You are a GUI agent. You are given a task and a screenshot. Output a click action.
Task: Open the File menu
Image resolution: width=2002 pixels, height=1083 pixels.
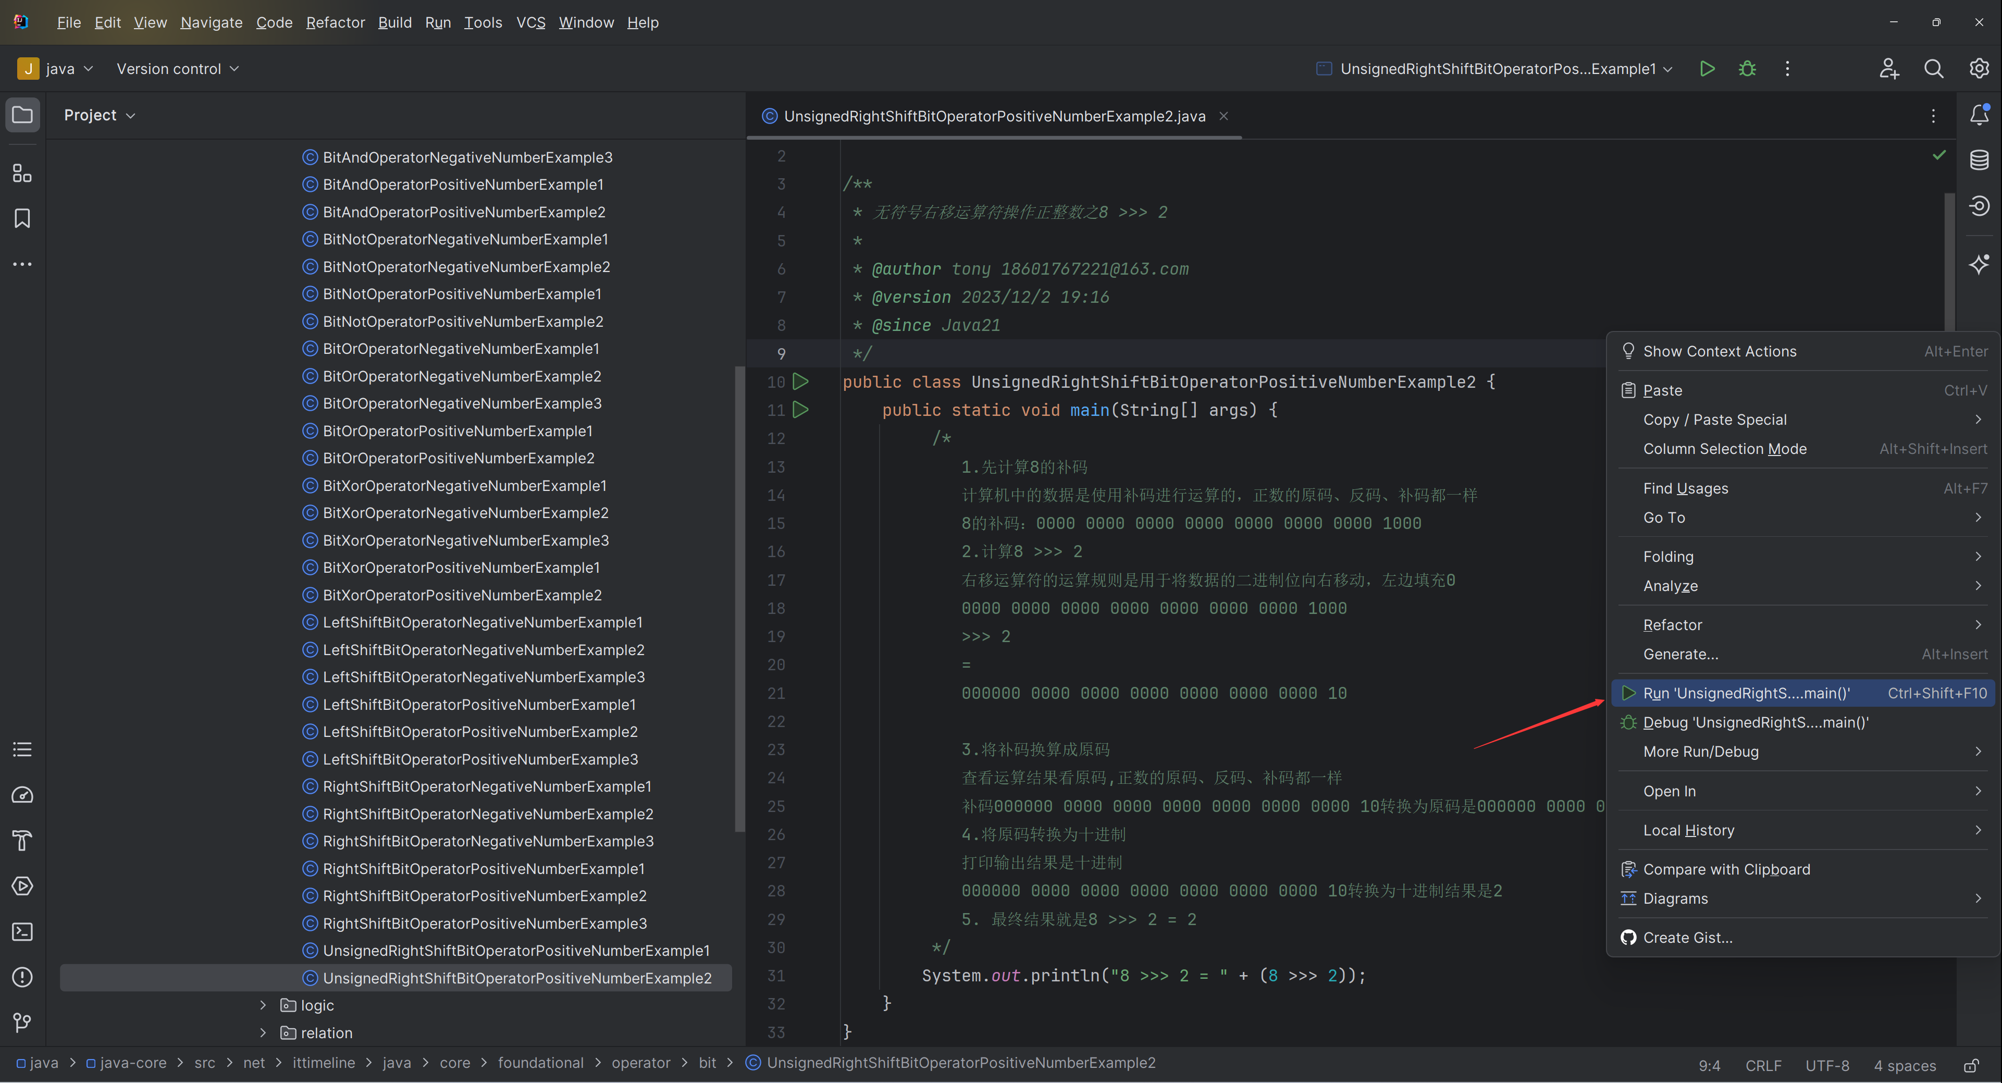click(x=68, y=22)
